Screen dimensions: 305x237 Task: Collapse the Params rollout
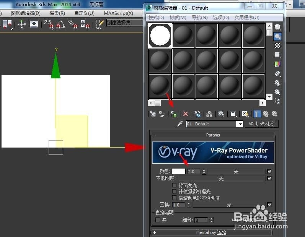(213, 135)
